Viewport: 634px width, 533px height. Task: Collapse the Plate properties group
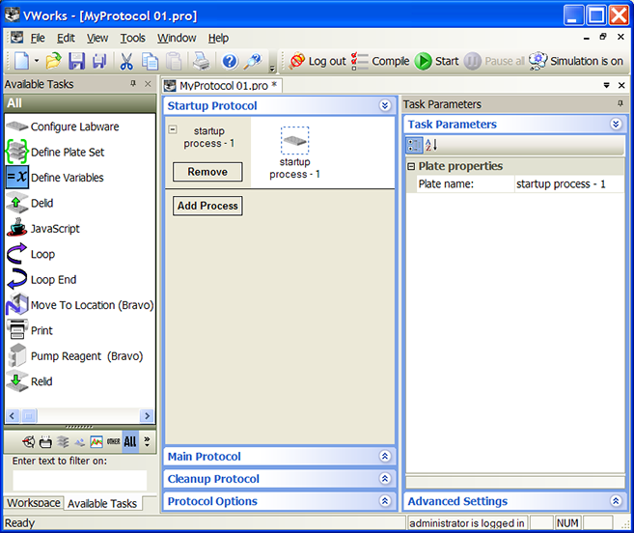click(411, 166)
